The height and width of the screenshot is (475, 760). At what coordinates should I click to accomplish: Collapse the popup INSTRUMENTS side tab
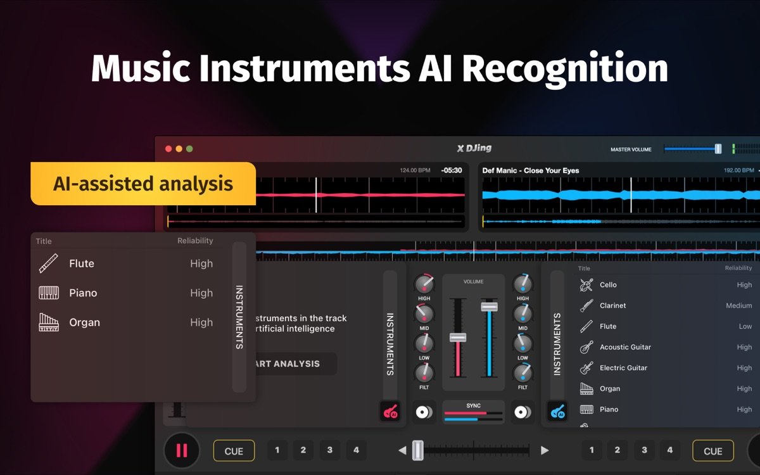[239, 317]
